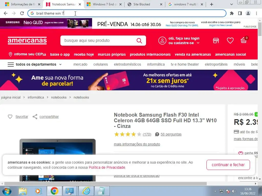The width and height of the screenshot is (262, 196).
Task: Toggle Chrome side panel icon
Action: coord(240,13)
